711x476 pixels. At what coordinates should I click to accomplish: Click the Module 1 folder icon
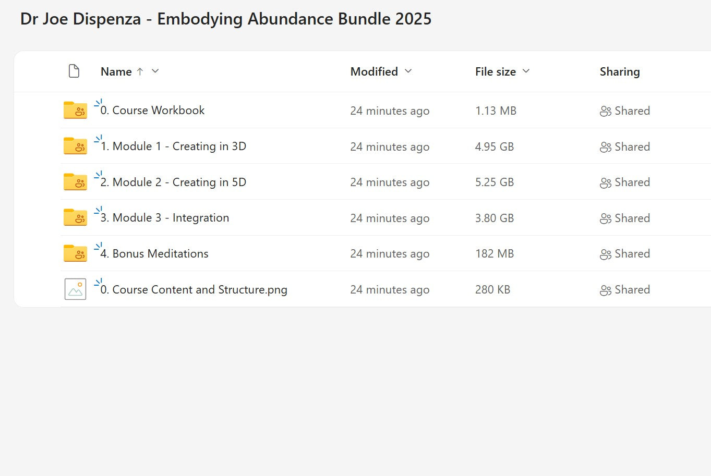click(x=75, y=146)
